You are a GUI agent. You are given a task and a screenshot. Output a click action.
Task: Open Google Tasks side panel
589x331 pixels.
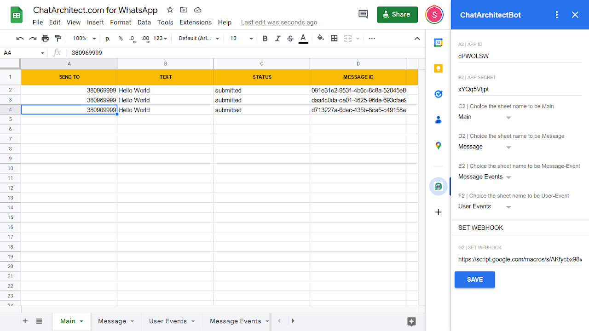point(439,94)
